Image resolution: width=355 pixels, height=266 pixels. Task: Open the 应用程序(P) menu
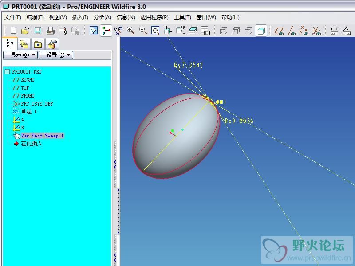coord(154,17)
